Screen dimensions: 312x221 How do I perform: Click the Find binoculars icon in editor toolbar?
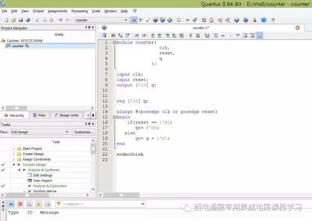113,36
